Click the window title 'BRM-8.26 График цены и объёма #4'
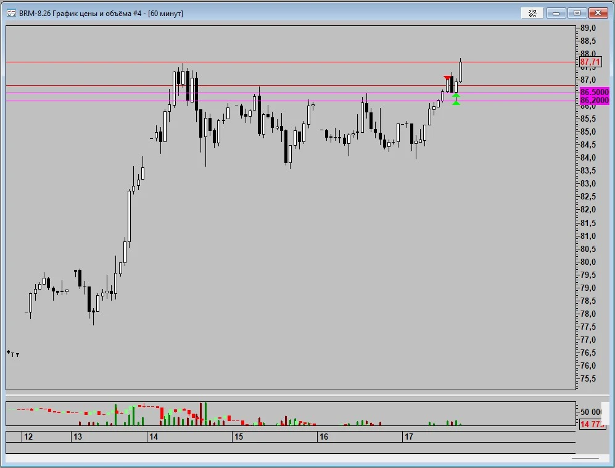 pos(80,14)
